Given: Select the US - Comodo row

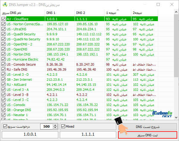Looking at the screenshot, I should click(x=80, y=105).
